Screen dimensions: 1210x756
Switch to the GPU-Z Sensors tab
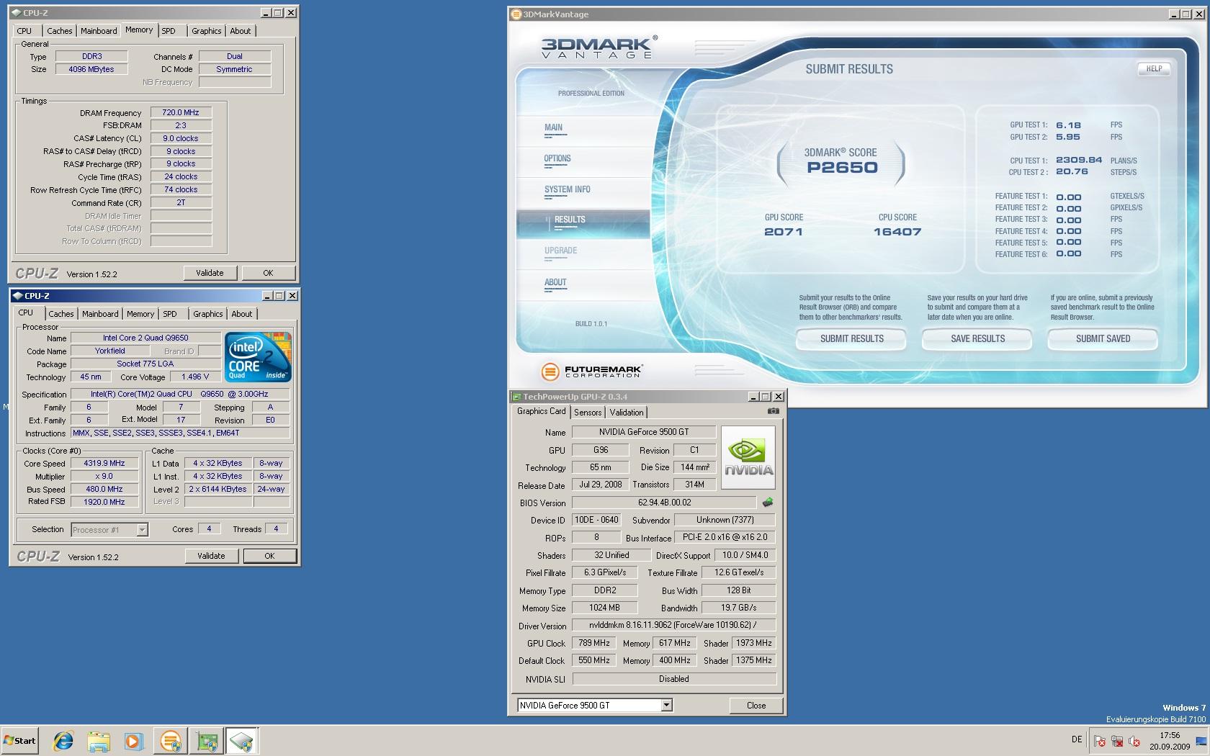coord(588,413)
